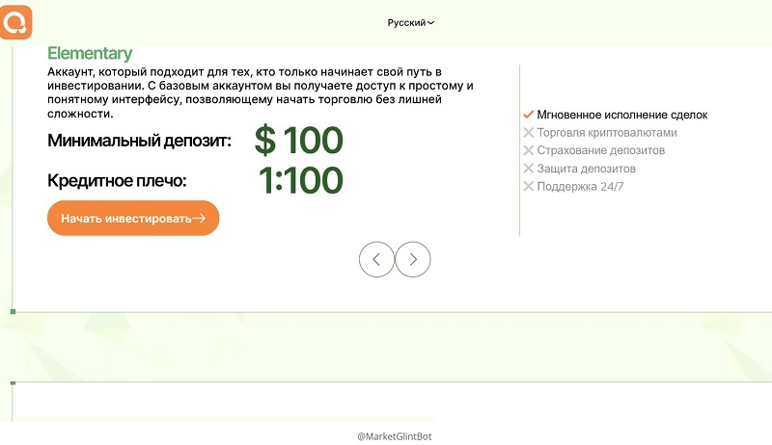Click the @MarketGlintBot footer text
The image size is (772, 445).
click(x=395, y=436)
